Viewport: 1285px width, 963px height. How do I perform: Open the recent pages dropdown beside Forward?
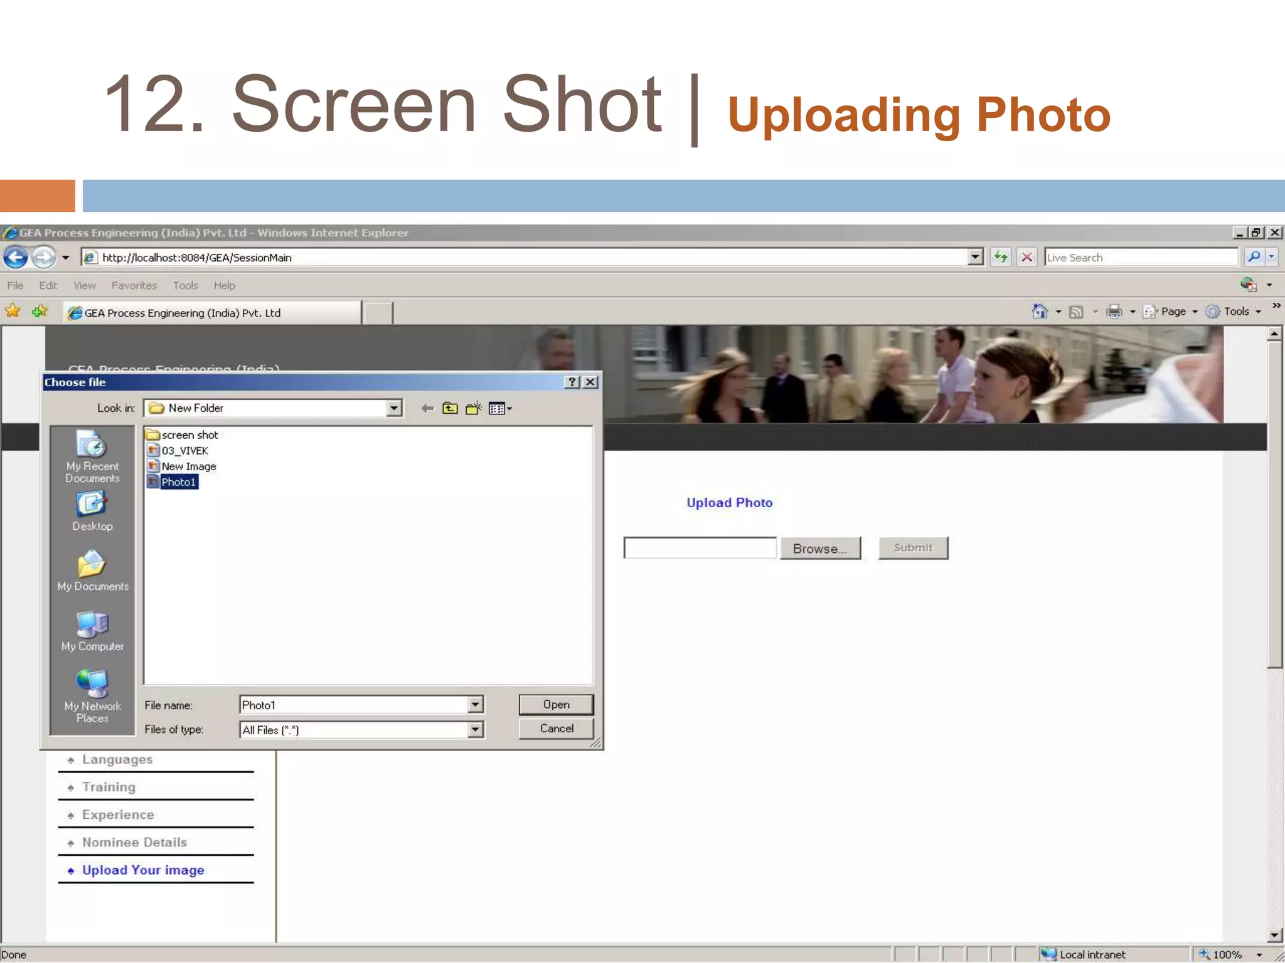65,258
